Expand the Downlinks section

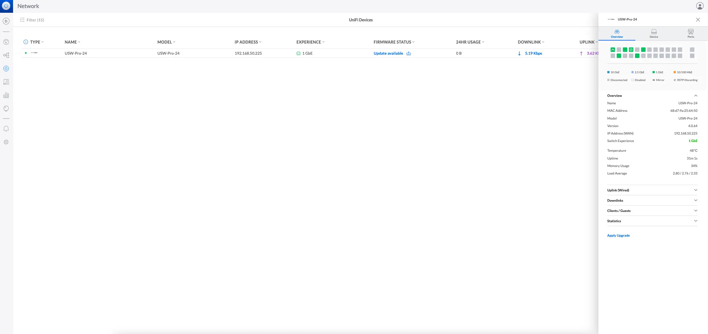tap(652, 200)
